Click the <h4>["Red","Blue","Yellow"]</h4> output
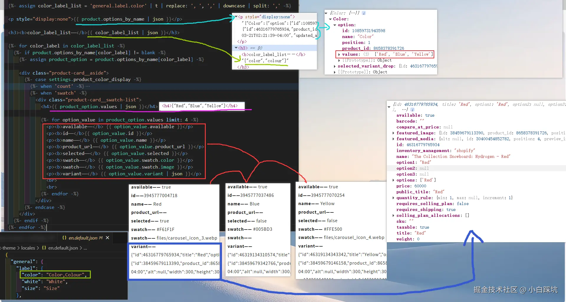The width and height of the screenshot is (566, 302). tap(200, 106)
